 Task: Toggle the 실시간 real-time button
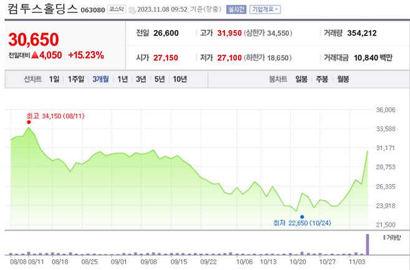click(x=236, y=9)
